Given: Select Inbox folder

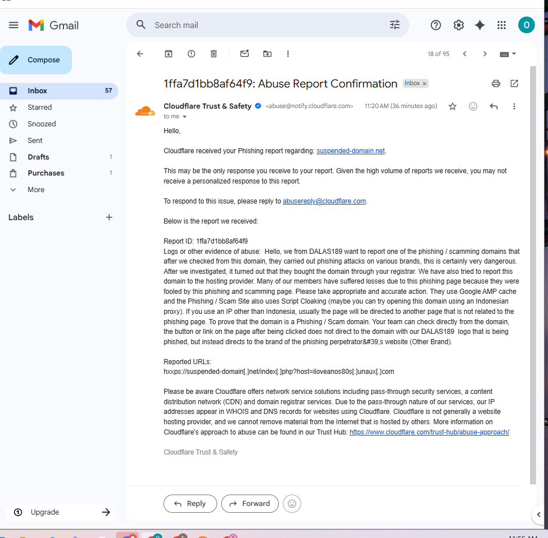Looking at the screenshot, I should tap(59, 91).
